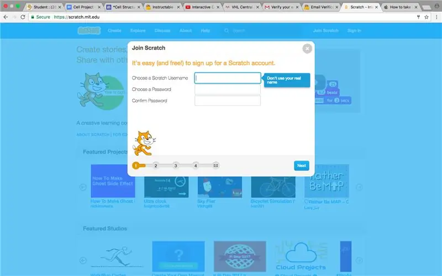Close the Scratch browser tab
Screen dimensions: 442x276
(x=376, y=7)
